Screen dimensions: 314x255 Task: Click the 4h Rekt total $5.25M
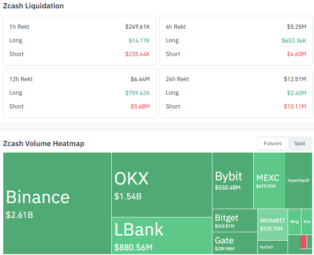(296, 26)
